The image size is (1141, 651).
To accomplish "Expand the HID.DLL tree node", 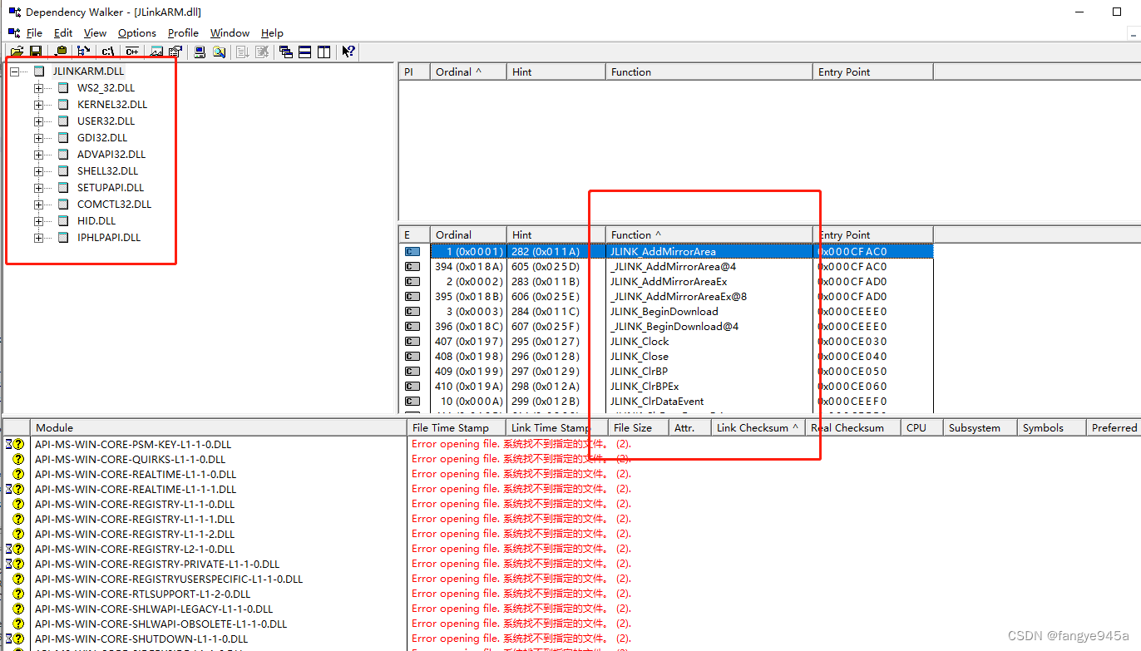I will coord(38,221).
